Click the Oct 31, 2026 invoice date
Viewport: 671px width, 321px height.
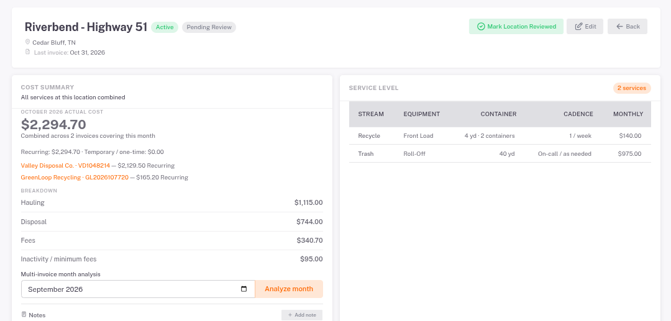click(x=88, y=53)
